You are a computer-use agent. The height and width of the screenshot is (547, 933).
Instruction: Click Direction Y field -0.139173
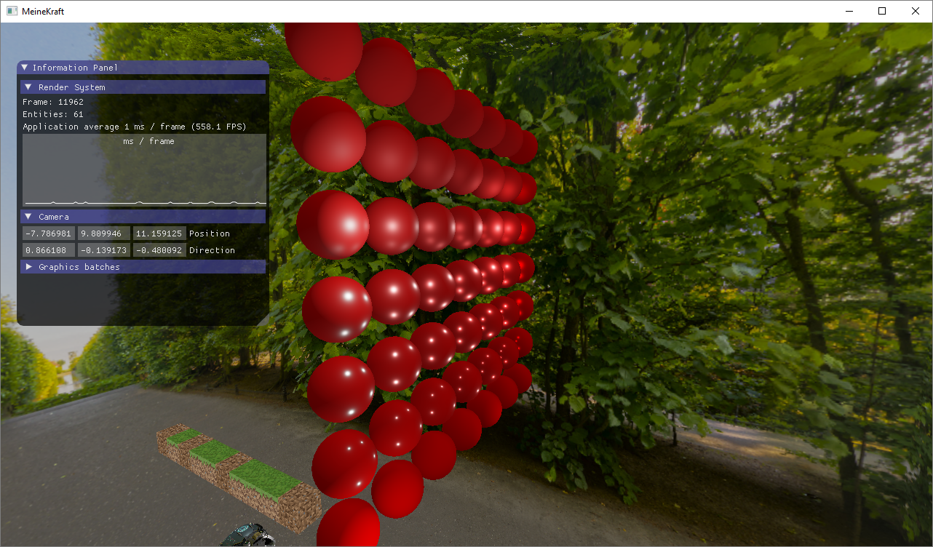pyautogui.click(x=104, y=250)
